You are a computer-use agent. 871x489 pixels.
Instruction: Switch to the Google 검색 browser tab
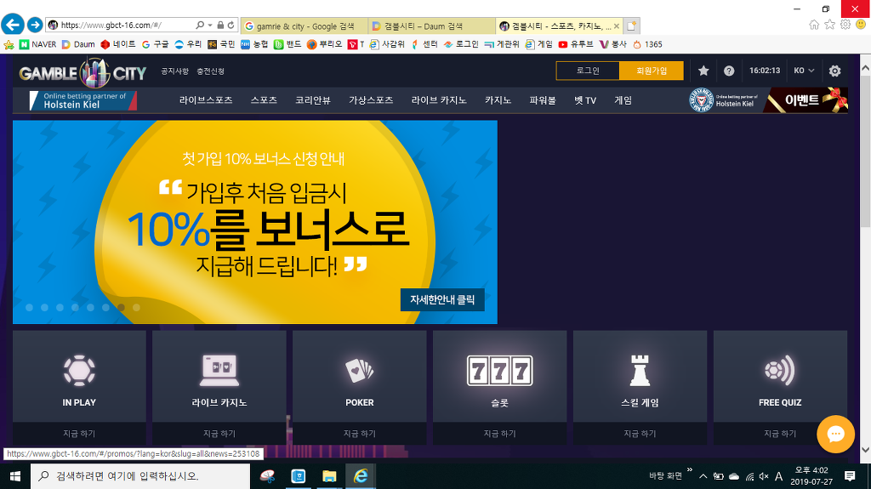pos(304,26)
